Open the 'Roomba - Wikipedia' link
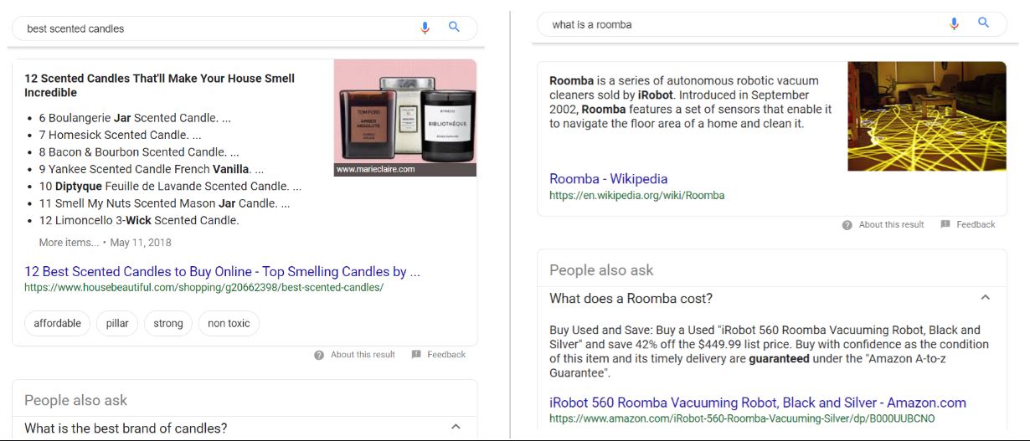 point(608,178)
